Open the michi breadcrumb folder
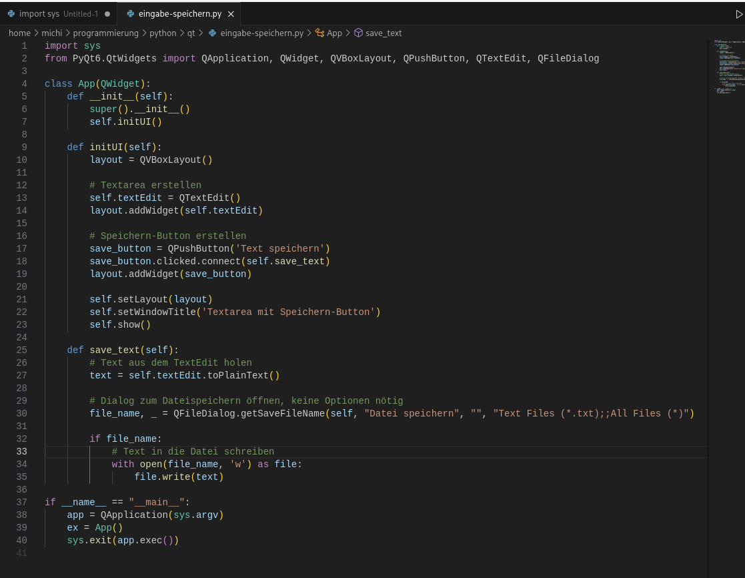 tap(52, 33)
